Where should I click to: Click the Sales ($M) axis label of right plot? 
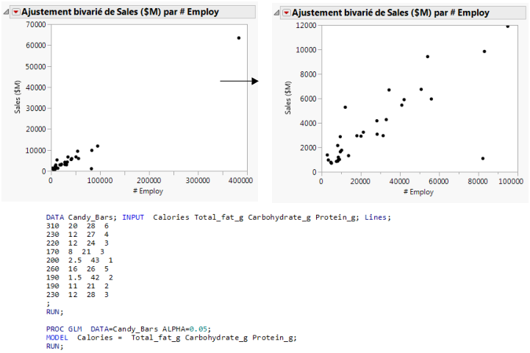point(287,98)
